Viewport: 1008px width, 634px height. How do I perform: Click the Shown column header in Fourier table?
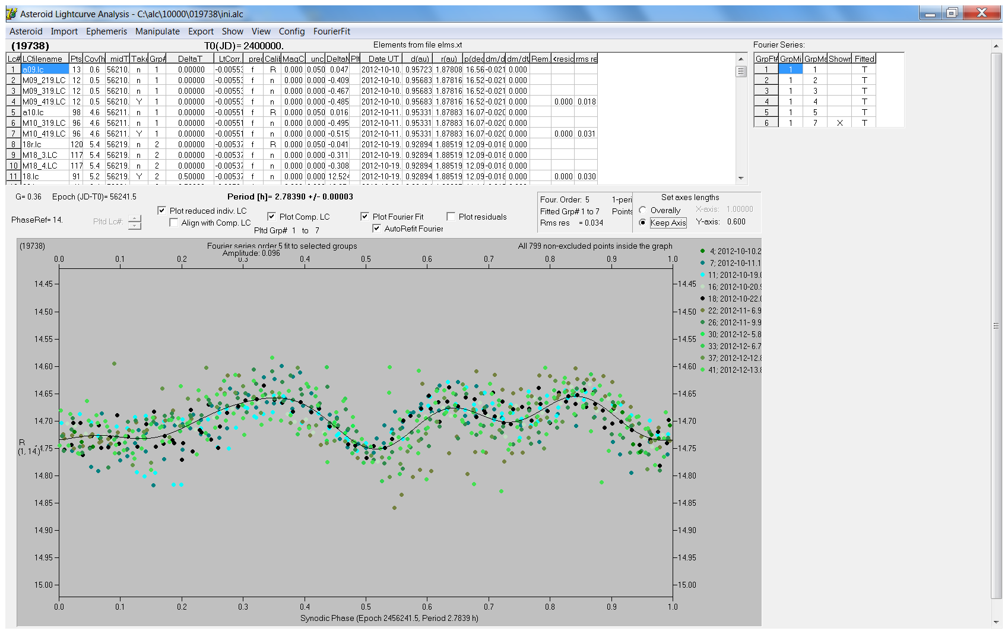839,59
